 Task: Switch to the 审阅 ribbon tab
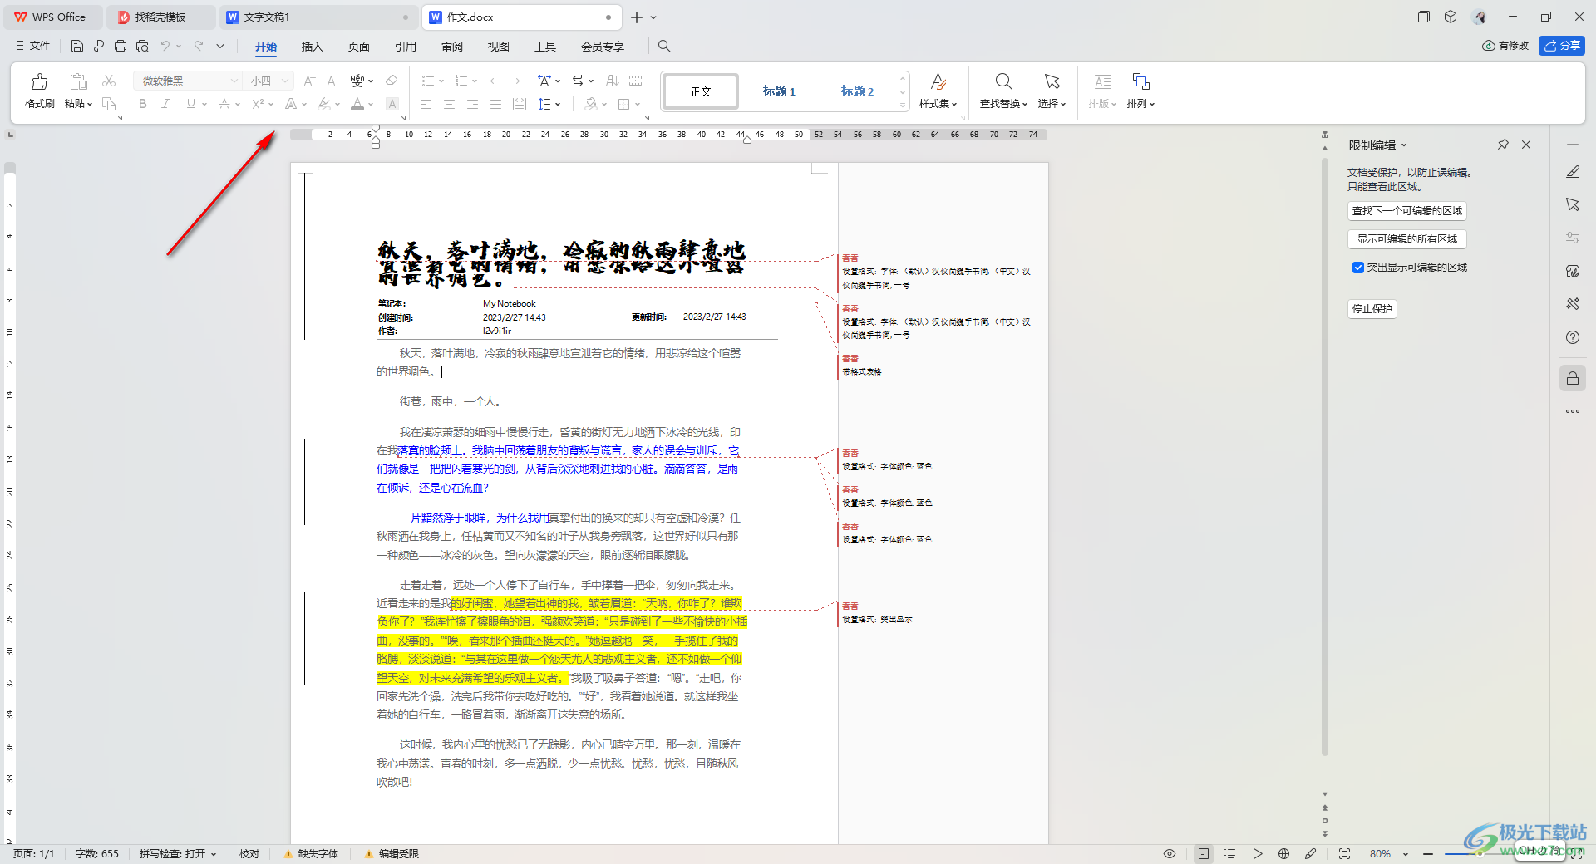coord(452,47)
